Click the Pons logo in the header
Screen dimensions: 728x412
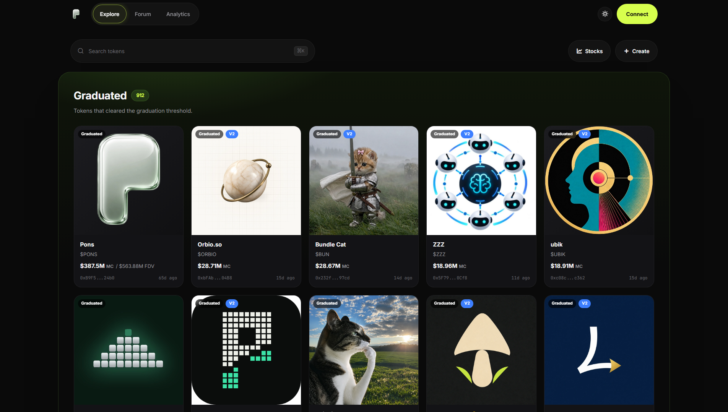tap(76, 14)
